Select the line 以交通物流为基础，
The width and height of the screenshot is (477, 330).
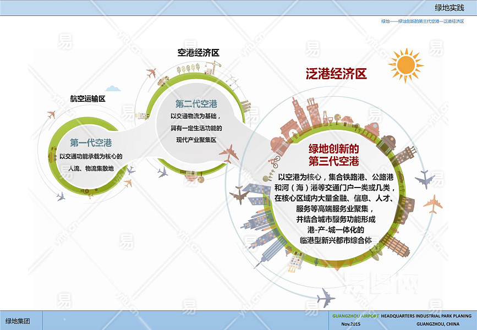196,116
